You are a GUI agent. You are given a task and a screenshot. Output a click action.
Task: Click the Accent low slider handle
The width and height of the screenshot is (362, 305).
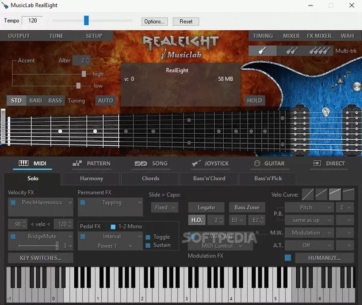click(x=78, y=86)
